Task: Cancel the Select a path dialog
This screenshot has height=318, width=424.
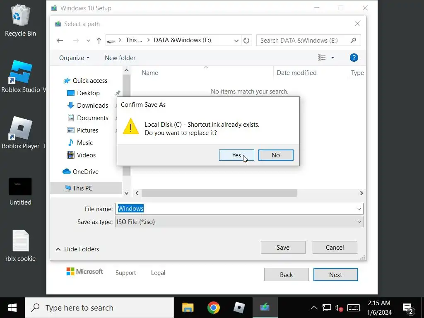Action: tap(335, 248)
